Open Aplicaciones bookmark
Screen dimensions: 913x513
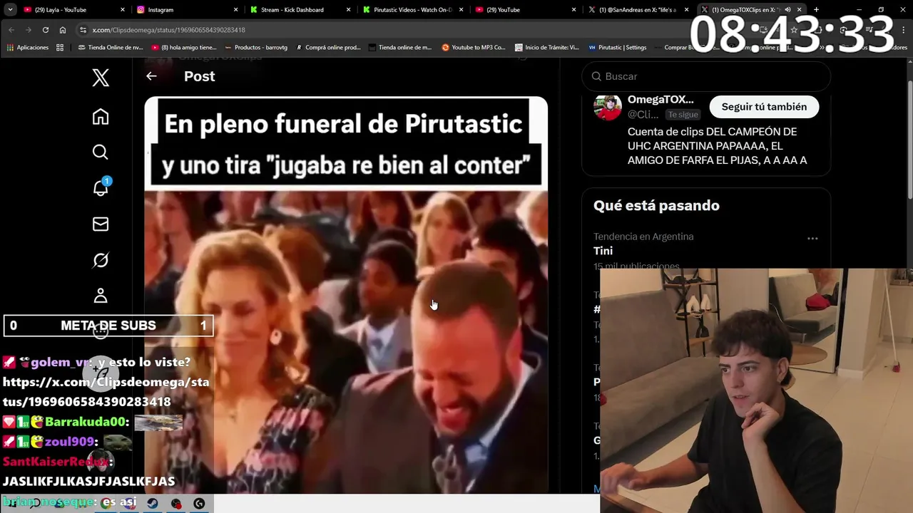click(x=28, y=48)
